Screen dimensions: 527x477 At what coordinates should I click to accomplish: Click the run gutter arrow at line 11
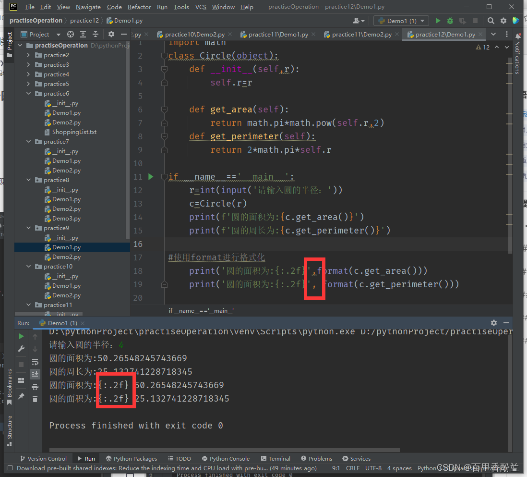pyautogui.click(x=151, y=177)
